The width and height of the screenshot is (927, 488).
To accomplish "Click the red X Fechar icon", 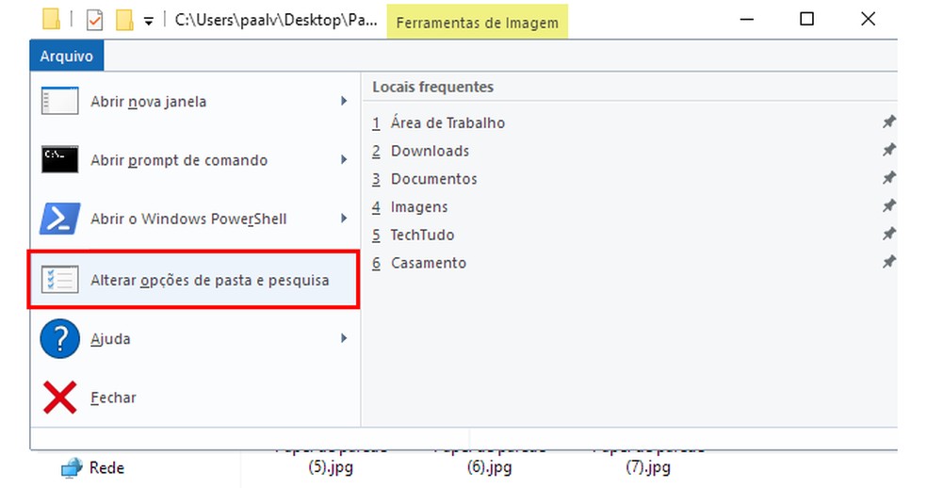I will click(59, 397).
